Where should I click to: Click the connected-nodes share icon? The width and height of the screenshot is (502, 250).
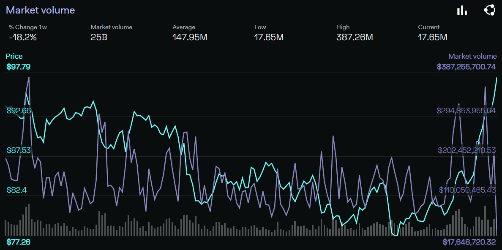click(489, 10)
